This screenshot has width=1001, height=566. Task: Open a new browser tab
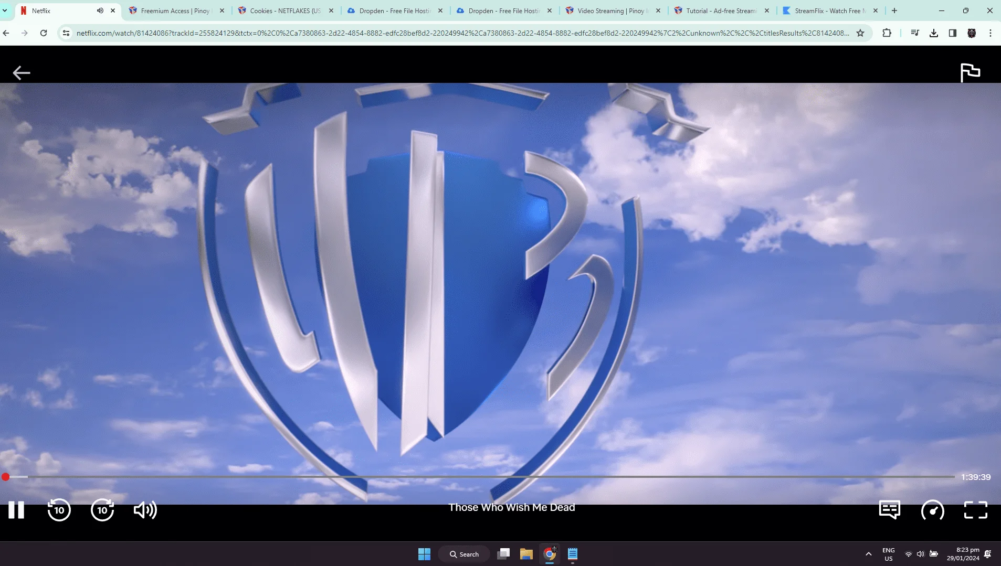point(894,10)
